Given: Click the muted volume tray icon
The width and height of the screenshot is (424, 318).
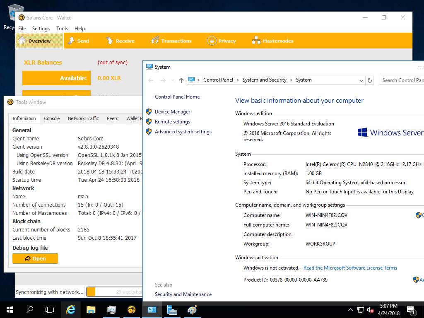Looking at the screenshot, I should [371, 310].
